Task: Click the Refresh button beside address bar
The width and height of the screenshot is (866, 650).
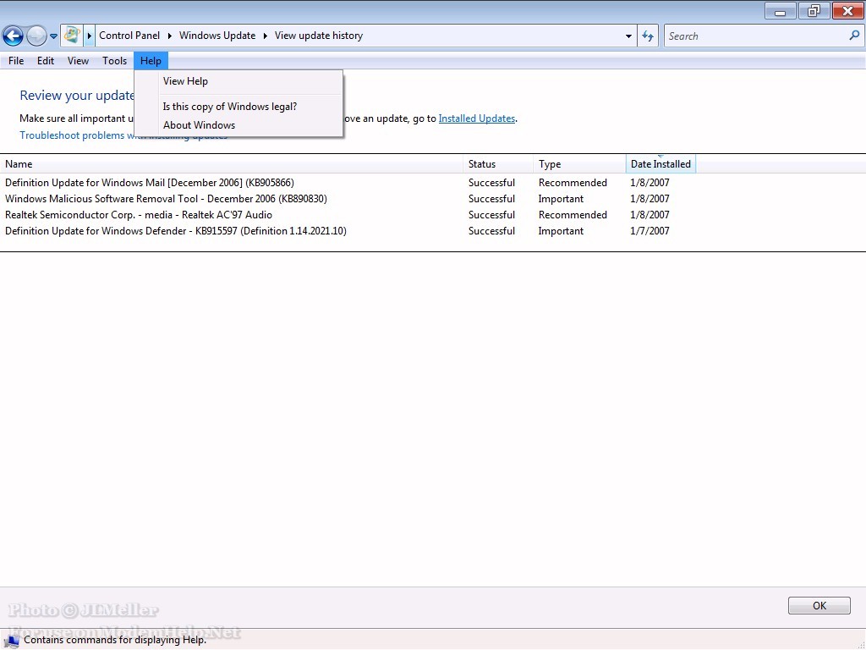Action: click(648, 36)
